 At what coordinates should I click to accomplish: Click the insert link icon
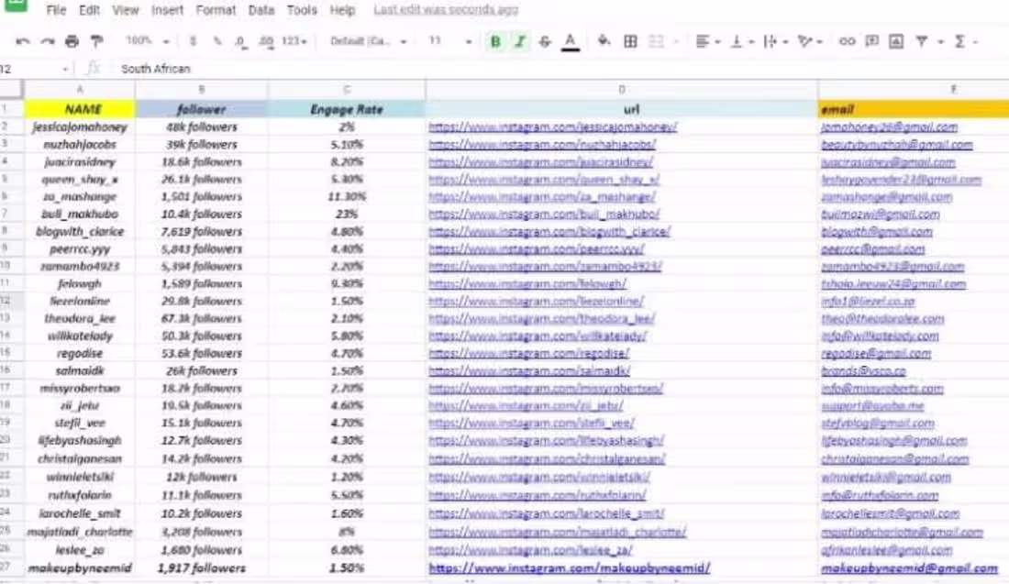[847, 41]
